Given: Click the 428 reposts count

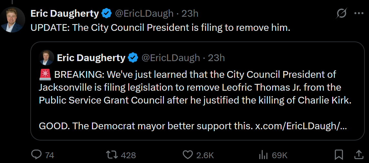Looking at the screenshot, I should coord(128,155).
